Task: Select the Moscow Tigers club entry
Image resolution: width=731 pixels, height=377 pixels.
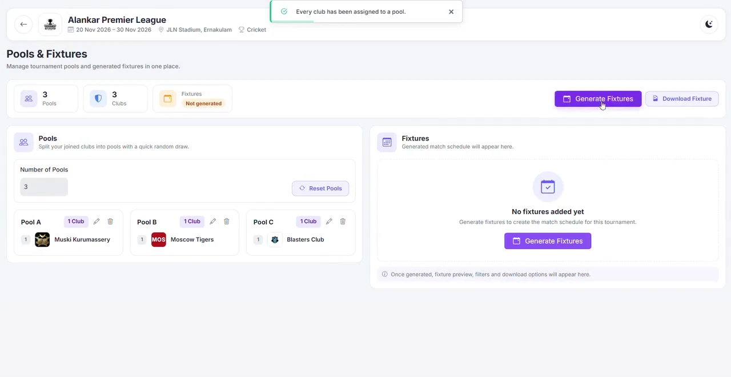Action: coord(183,239)
